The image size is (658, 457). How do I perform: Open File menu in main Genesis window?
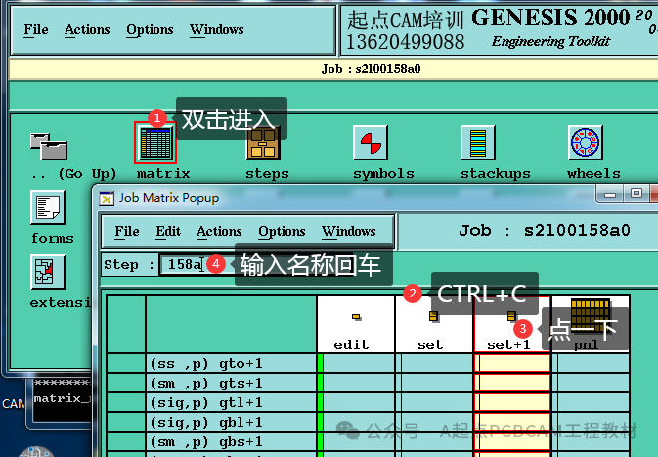35,29
